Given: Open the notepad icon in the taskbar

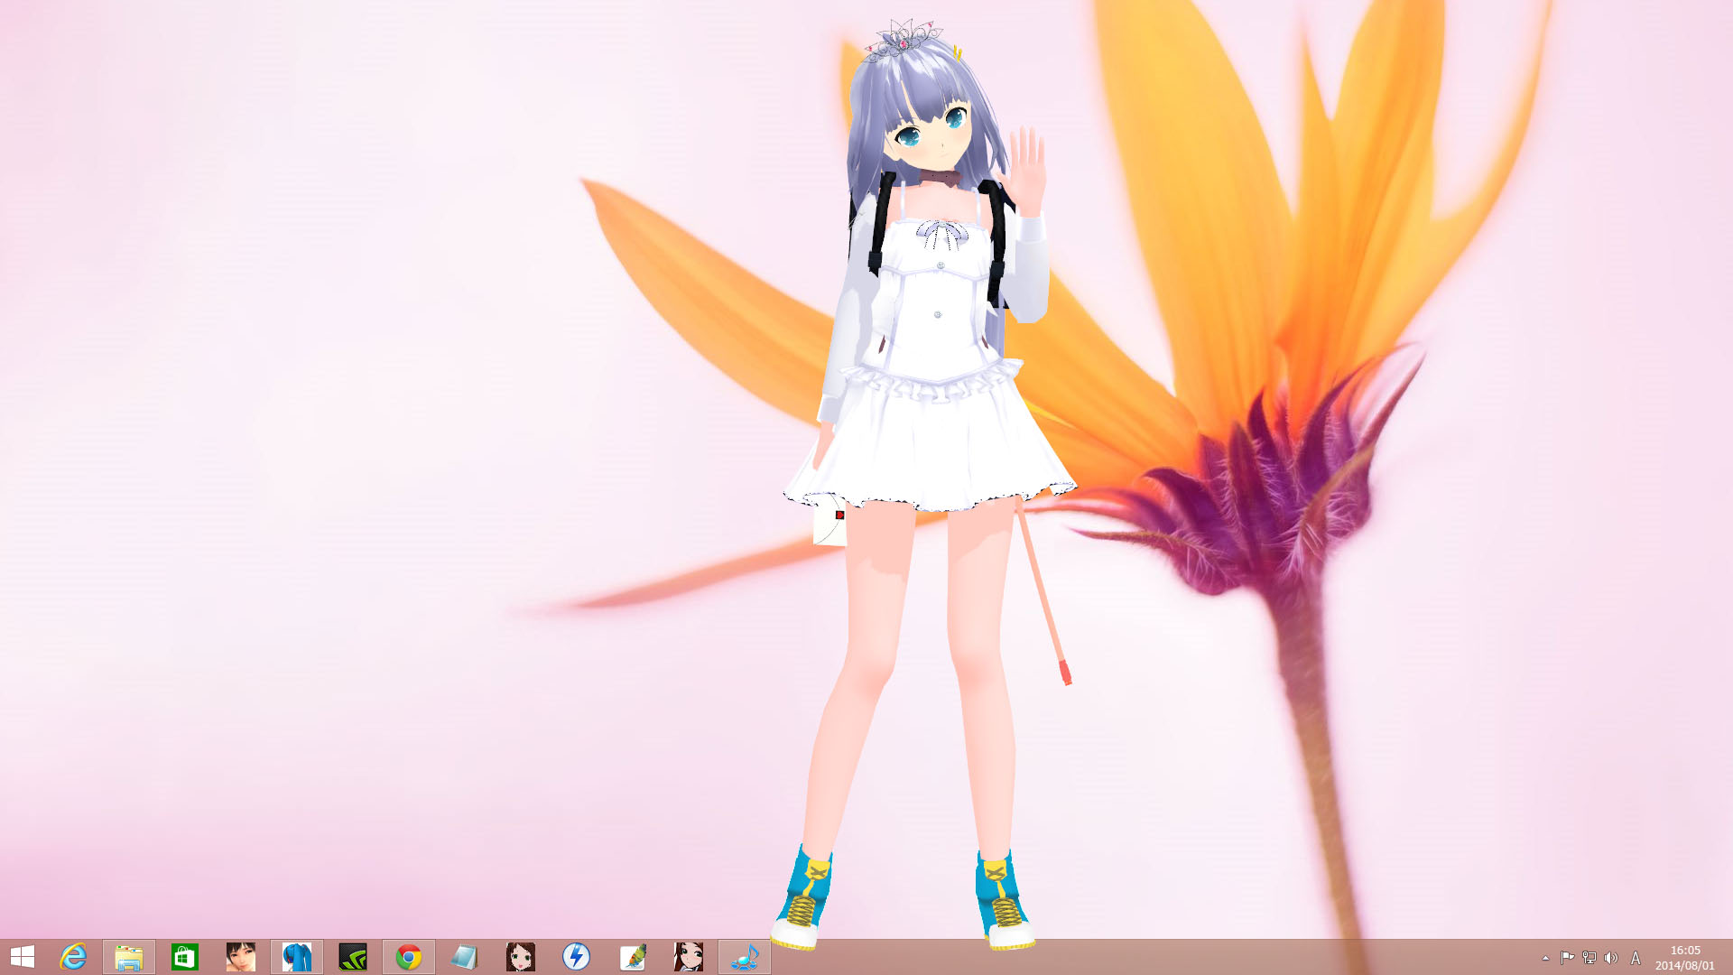Looking at the screenshot, I should [x=465, y=957].
